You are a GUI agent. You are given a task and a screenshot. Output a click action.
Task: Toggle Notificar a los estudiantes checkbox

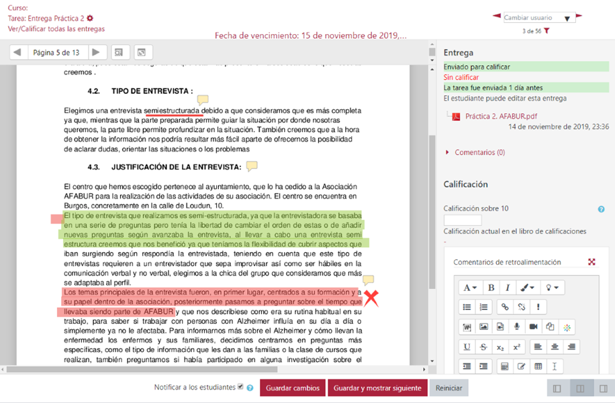tap(240, 386)
